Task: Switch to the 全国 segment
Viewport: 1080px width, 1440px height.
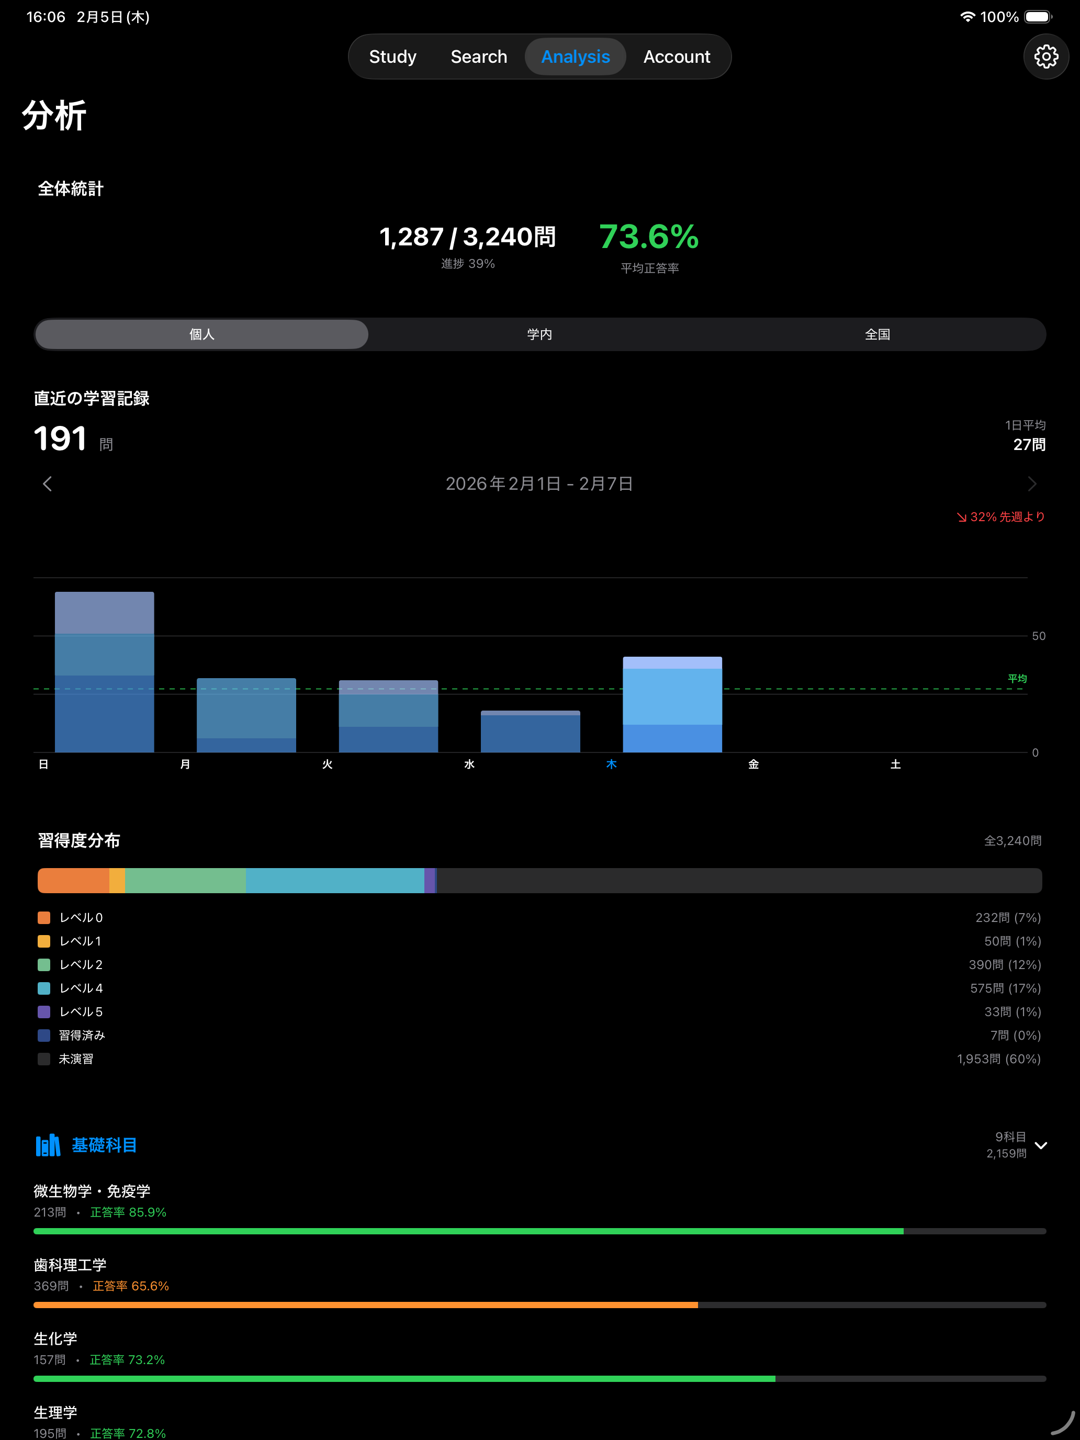Action: 877,334
